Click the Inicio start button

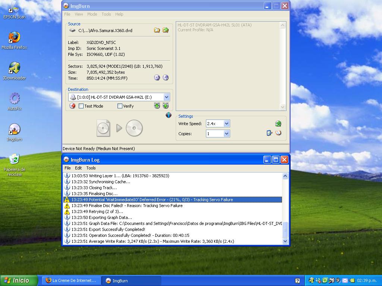(x=19, y=280)
